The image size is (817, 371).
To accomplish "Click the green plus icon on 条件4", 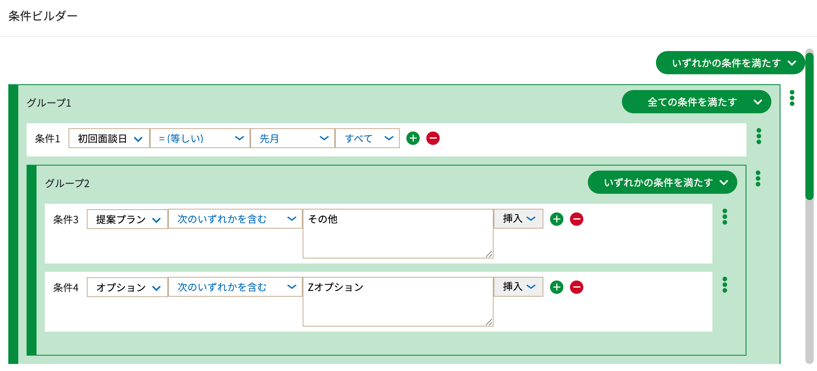I will [557, 287].
